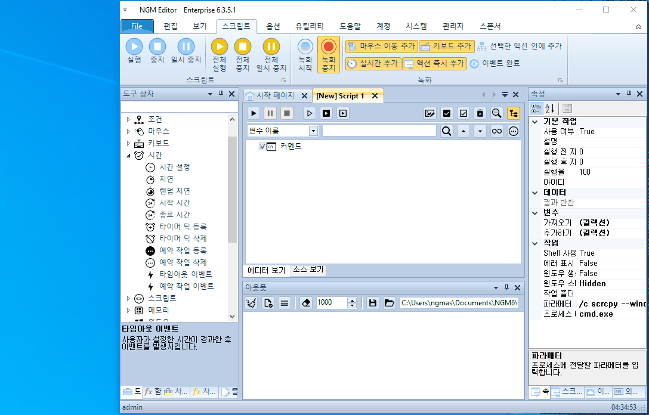Click open folder icon in 아웃풋 panel
649x415 pixels.
(x=389, y=303)
